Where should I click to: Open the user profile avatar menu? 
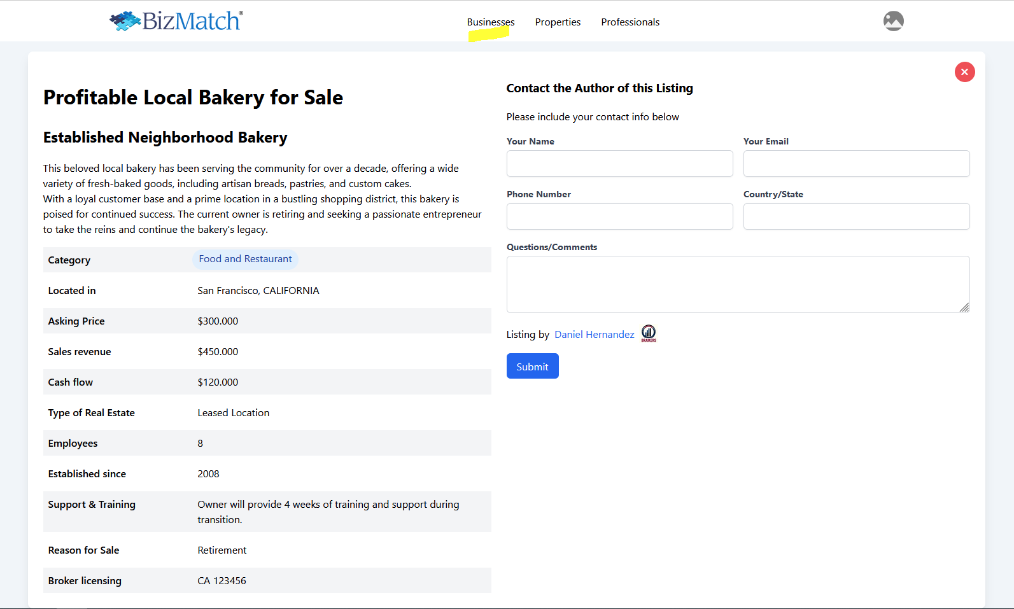point(893,21)
